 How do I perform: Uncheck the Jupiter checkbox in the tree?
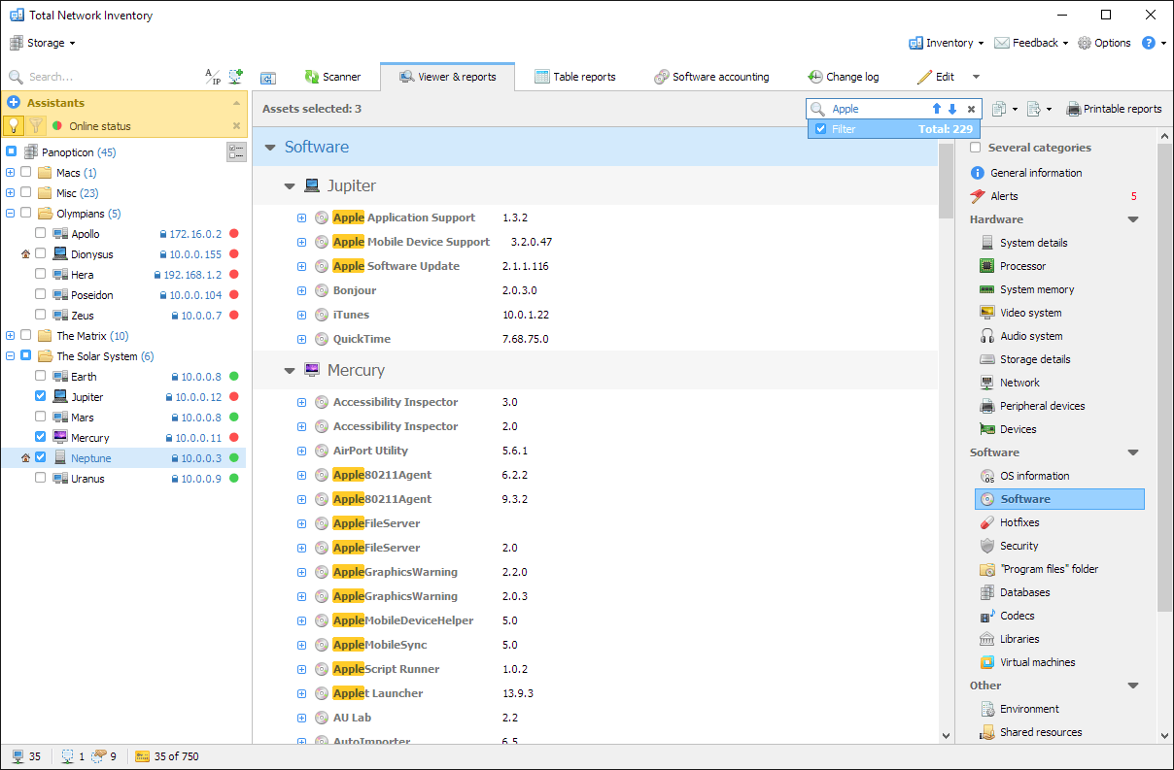tap(40, 396)
